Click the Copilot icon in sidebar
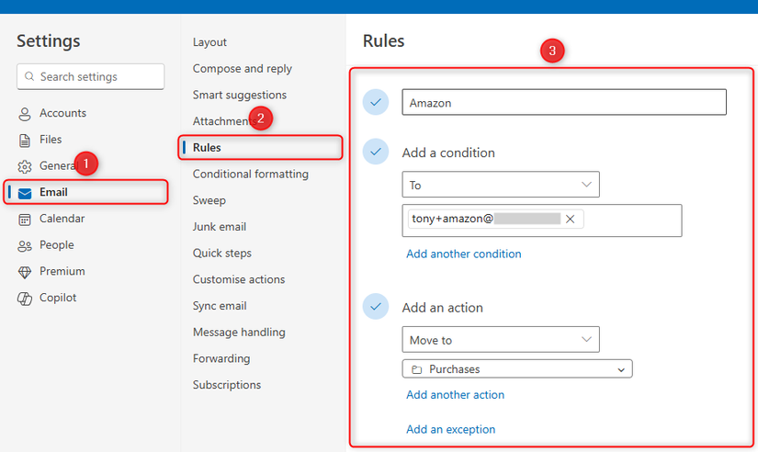Viewport: 758px width, 452px height. [25, 299]
